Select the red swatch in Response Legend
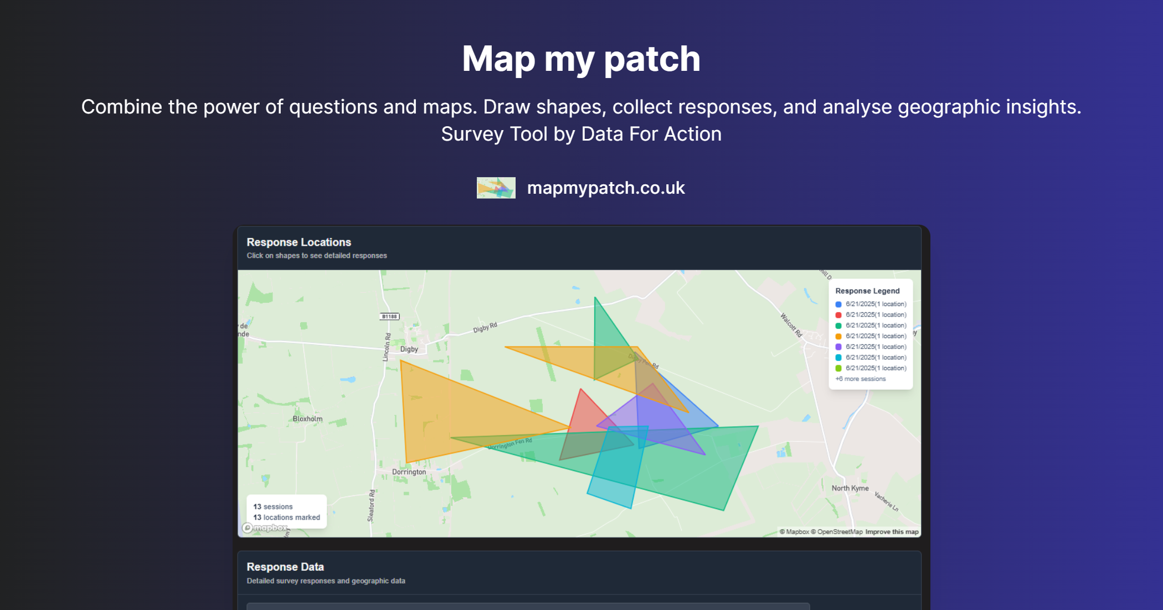This screenshot has height=610, width=1163. [838, 315]
